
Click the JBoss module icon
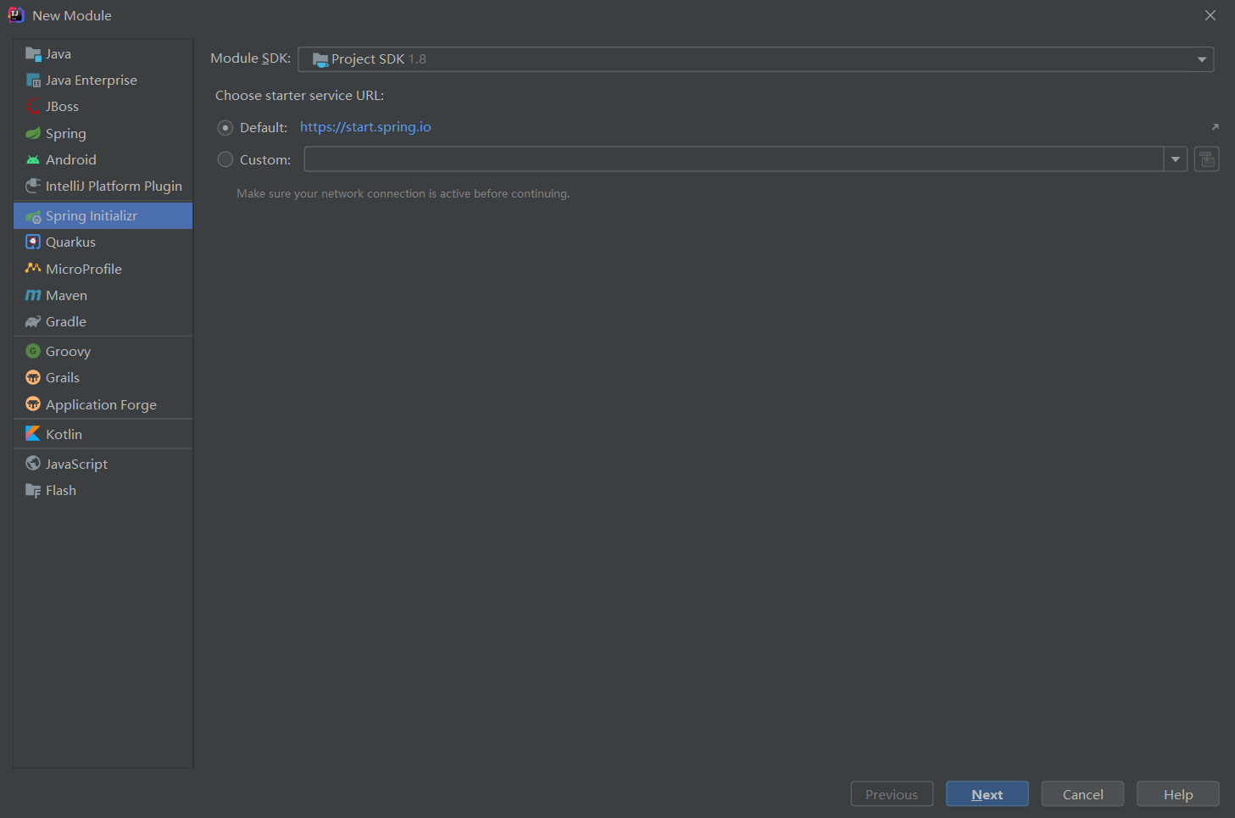pos(33,107)
